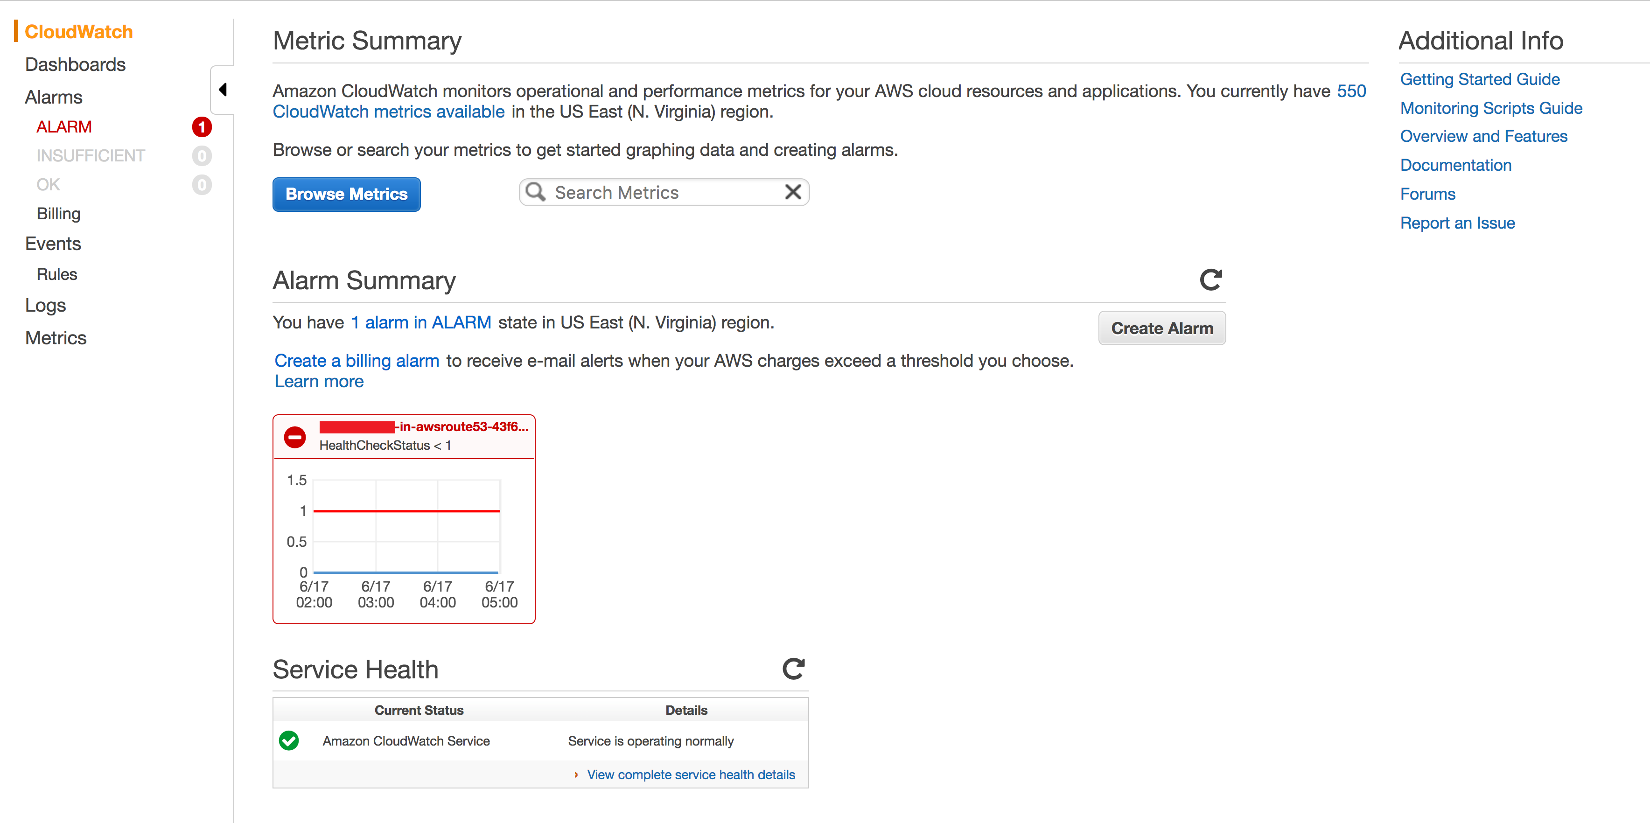Open Rules under Events
The height and width of the screenshot is (823, 1650).
click(x=57, y=274)
